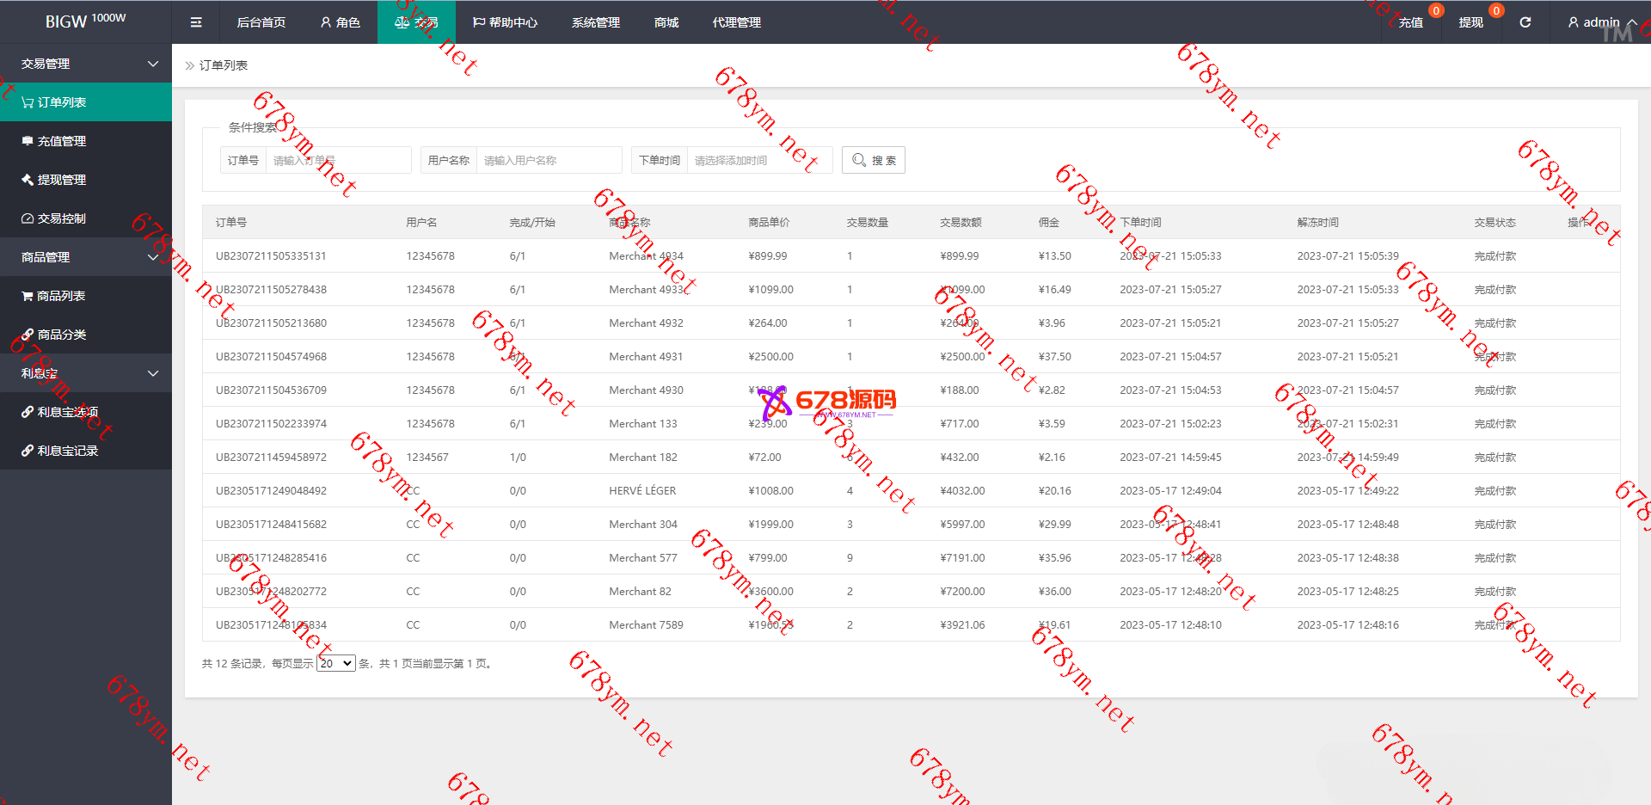1651x805 pixels.
Task: Click the refresh icon in top bar
Action: tap(1525, 22)
